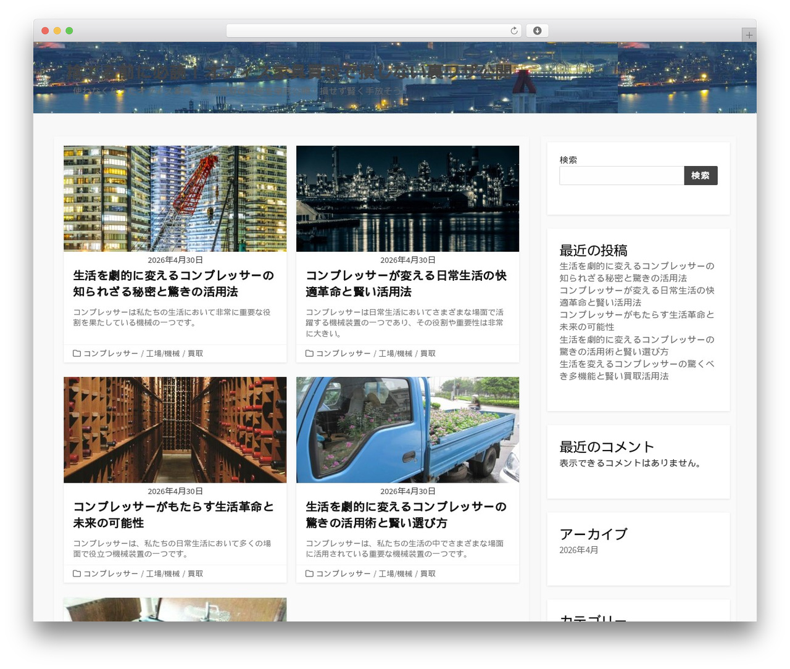Focus the 検索 search text field

622,176
